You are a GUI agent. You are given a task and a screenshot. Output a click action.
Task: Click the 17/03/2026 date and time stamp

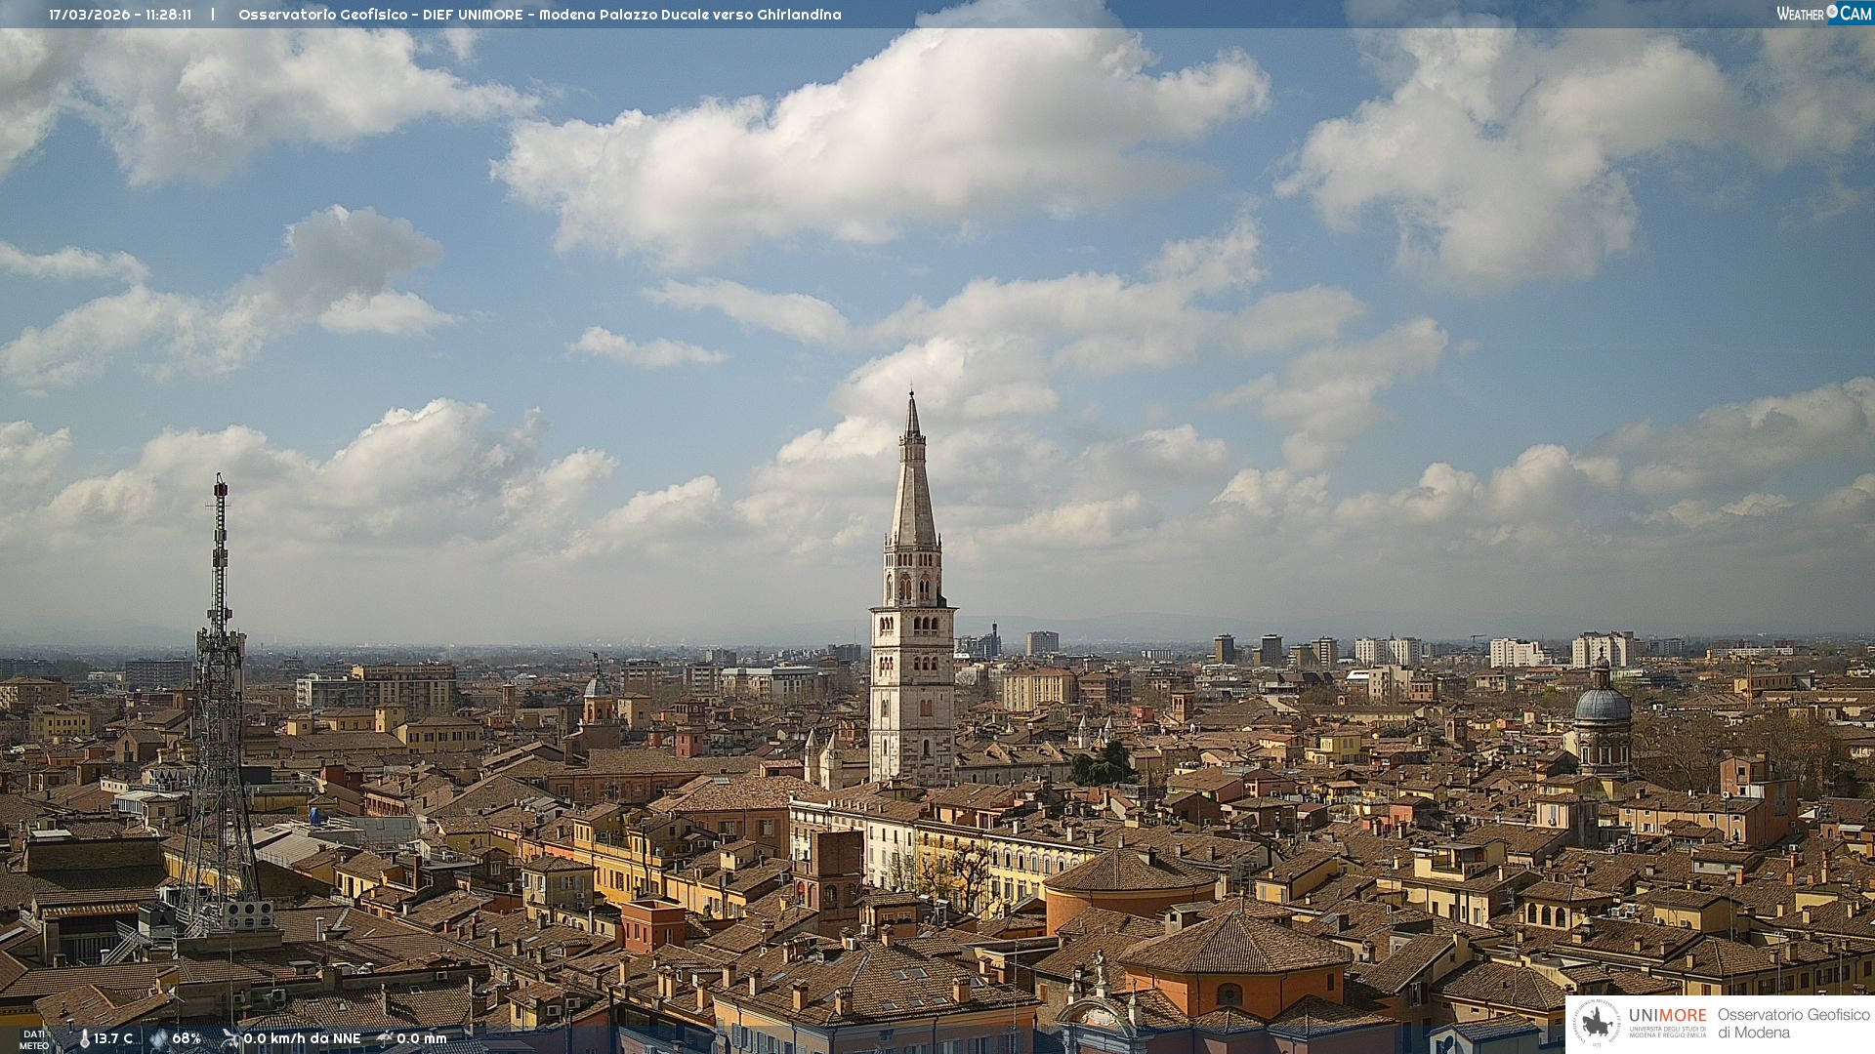(120, 15)
